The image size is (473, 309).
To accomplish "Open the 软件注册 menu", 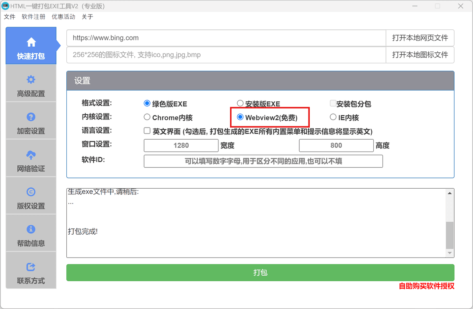I will pos(33,17).
